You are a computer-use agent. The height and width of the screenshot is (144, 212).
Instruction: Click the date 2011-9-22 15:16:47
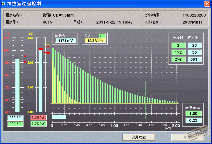coord(114,22)
